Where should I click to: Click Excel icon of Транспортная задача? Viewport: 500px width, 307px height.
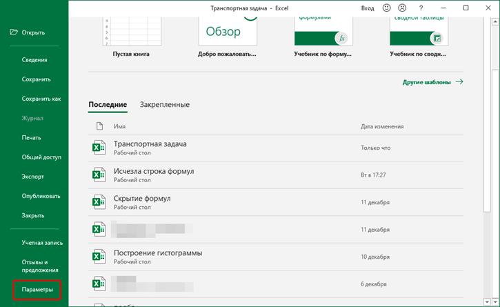click(x=99, y=148)
